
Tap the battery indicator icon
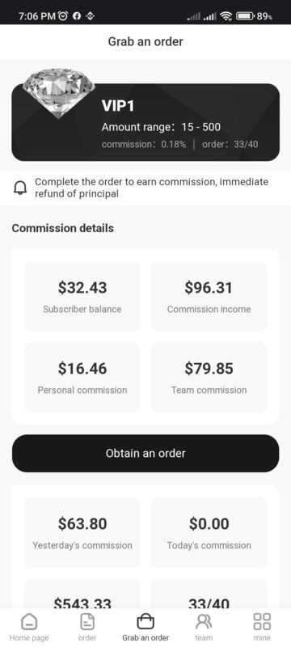click(x=245, y=16)
